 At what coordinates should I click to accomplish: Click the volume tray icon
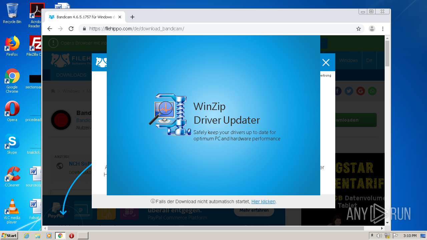coord(379,236)
